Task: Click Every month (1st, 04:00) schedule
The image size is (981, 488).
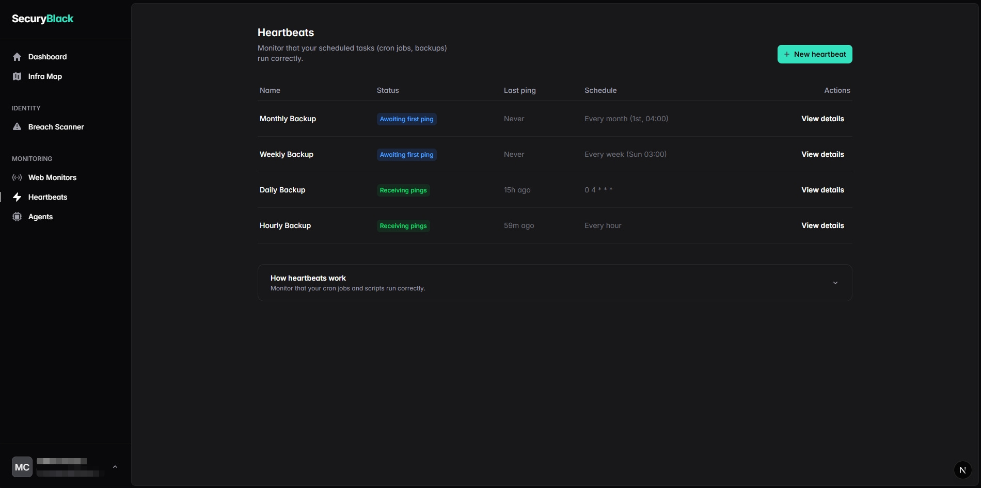Action: coord(626,119)
